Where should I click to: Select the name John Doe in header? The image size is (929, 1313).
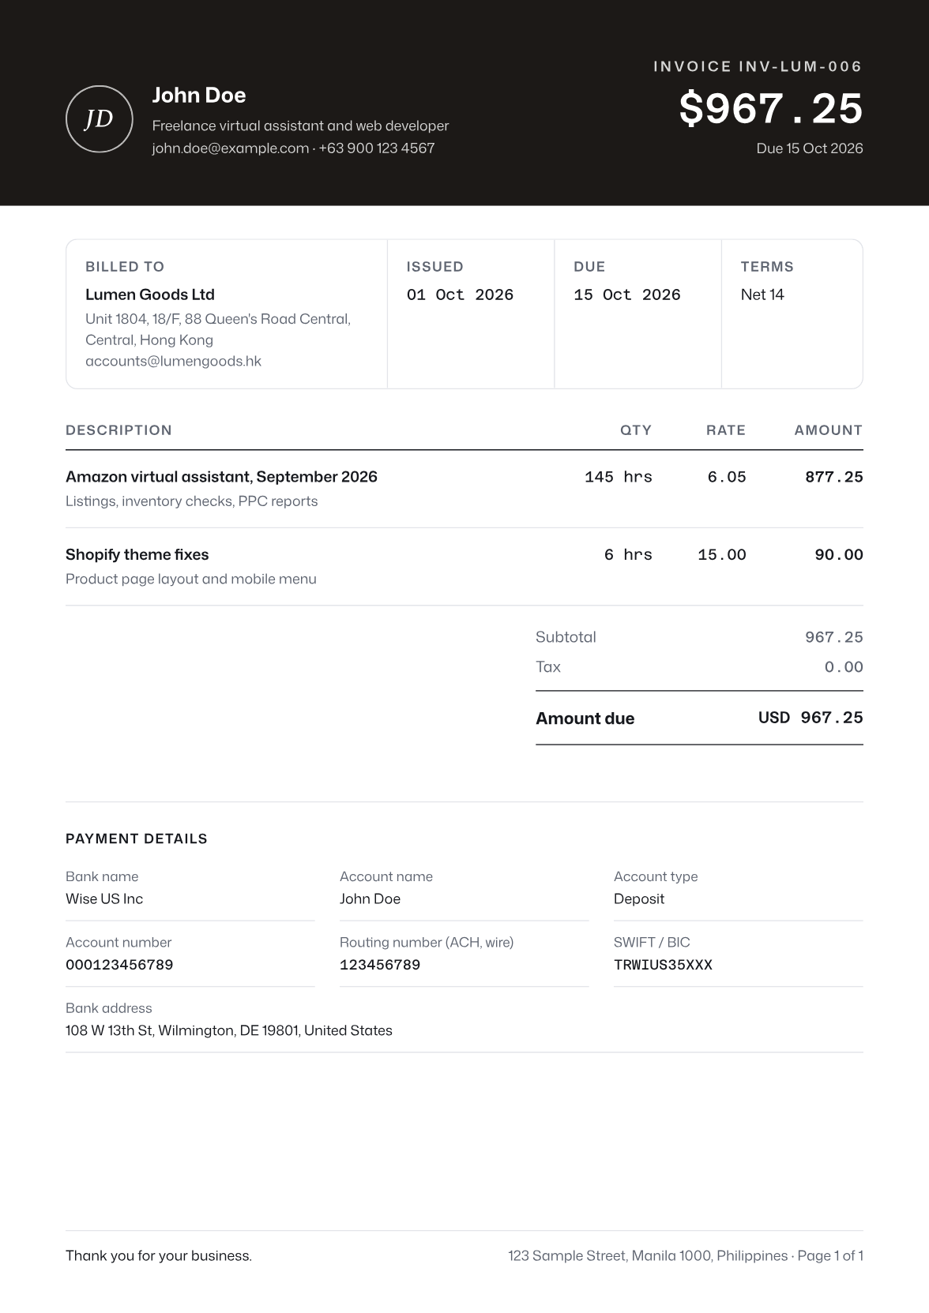click(199, 96)
